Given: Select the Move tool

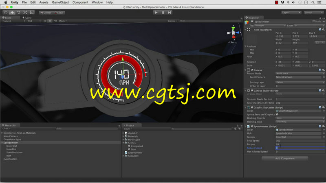Looking at the screenshot, I should 12,13.
